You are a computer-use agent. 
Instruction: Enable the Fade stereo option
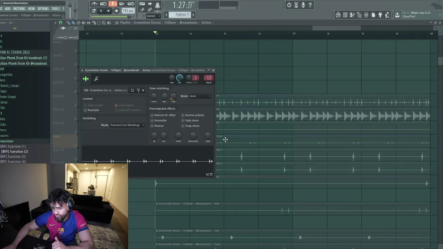pyautogui.click(x=190, y=120)
